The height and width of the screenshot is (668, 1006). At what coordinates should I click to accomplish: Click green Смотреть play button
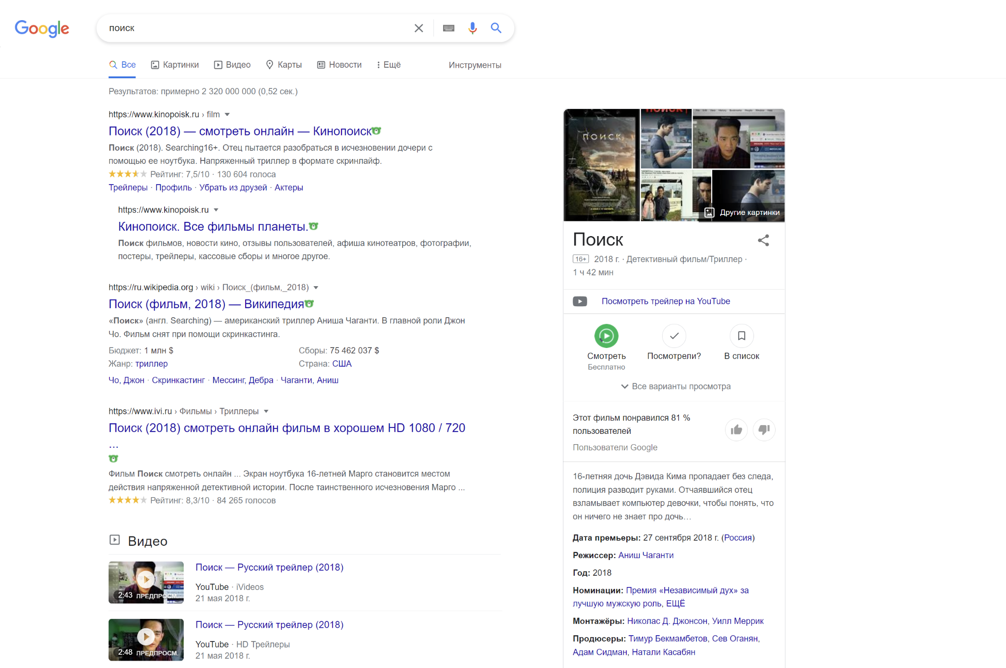607,336
